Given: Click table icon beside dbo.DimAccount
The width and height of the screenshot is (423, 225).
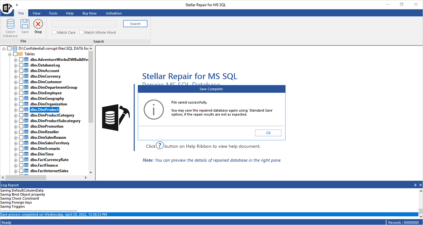Looking at the screenshot, I should pos(26,71).
